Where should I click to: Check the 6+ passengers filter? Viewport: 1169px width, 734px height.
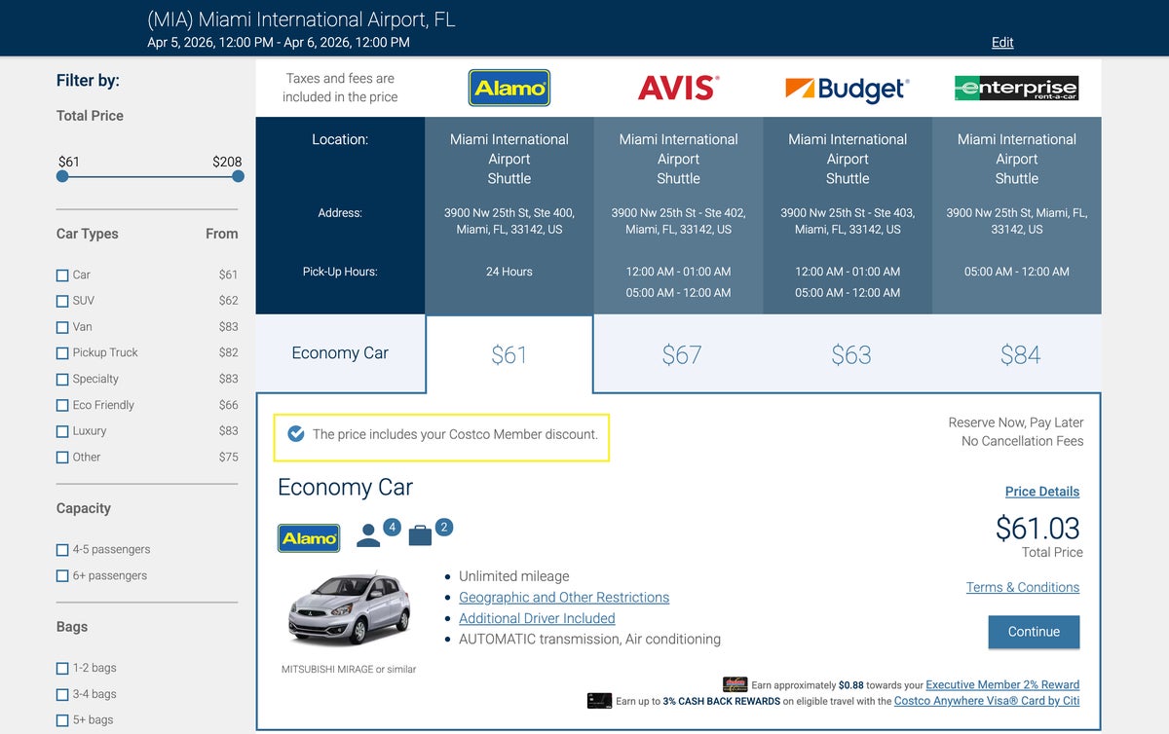click(62, 576)
